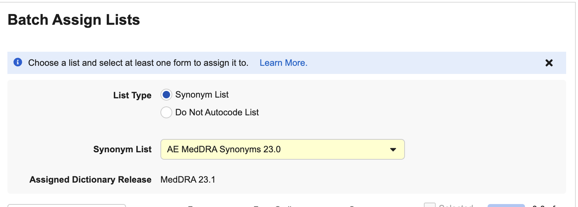The height and width of the screenshot is (207, 578).
Task: Click the List Type field label
Action: [132, 95]
